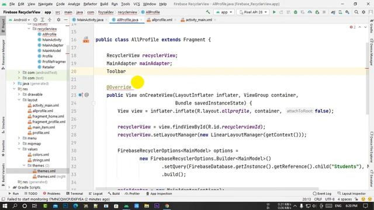The width and height of the screenshot is (374, 210).
Task: Open the notifications icon in taskbar
Action: (365, 206)
